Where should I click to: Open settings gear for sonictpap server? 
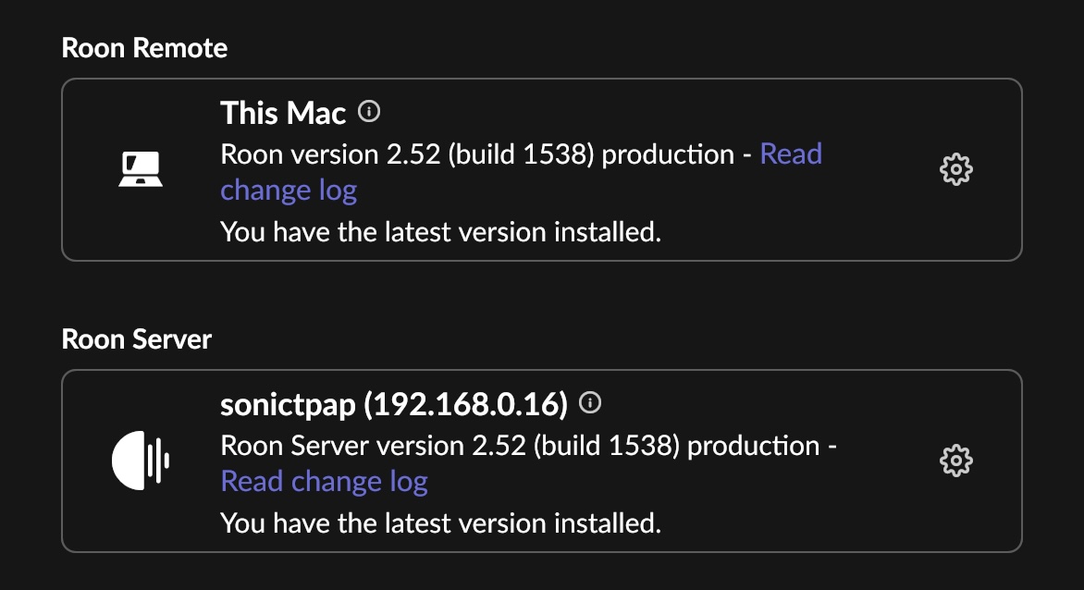pos(956,461)
